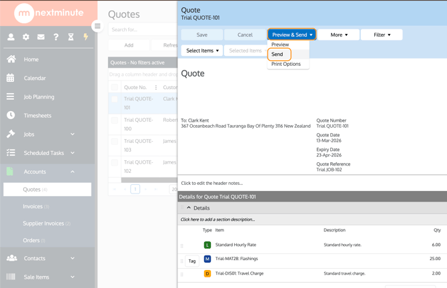
Task: Toggle the select-all checkbox in quotes header
Action: tap(115, 87)
